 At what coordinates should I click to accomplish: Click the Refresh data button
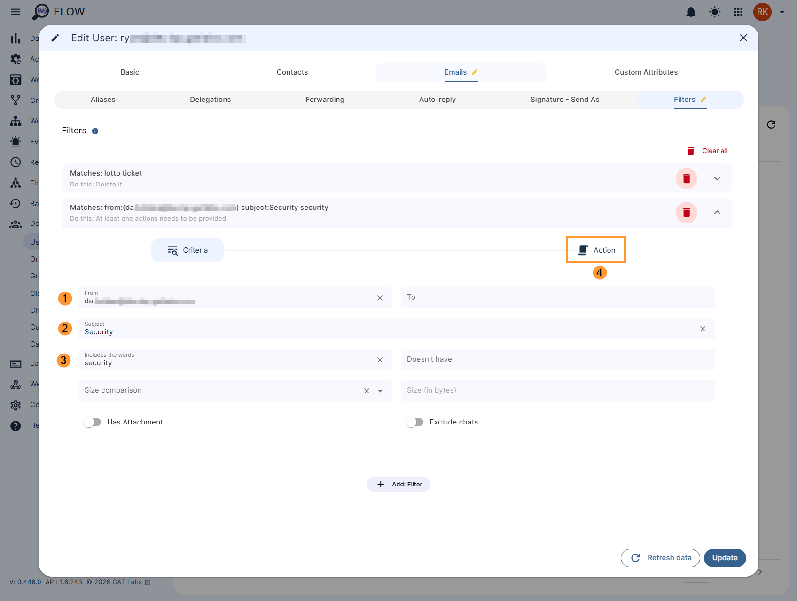(x=660, y=558)
